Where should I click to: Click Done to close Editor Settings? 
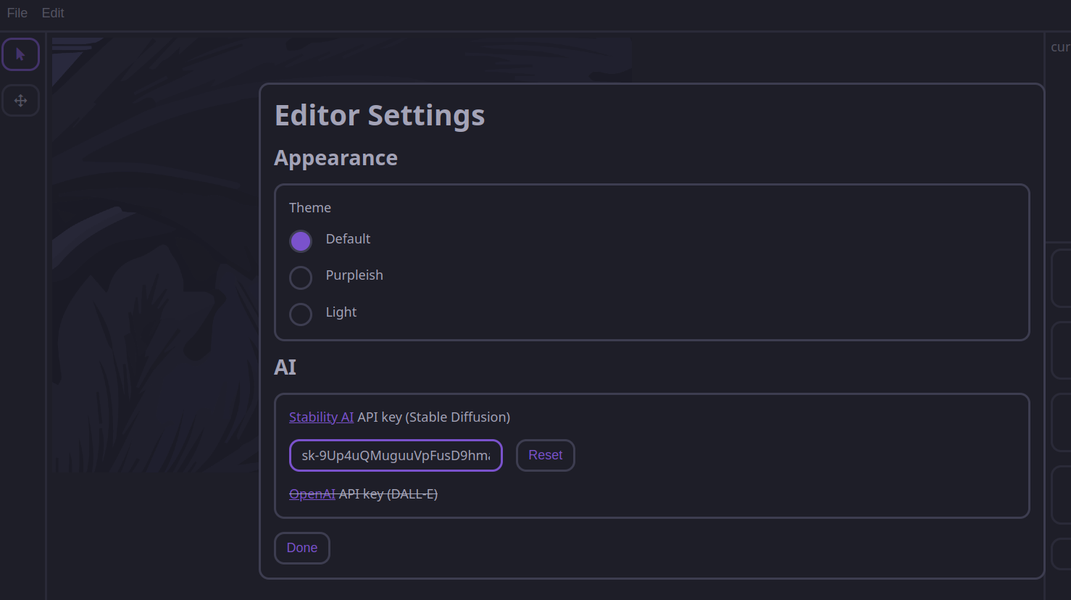pyautogui.click(x=302, y=548)
